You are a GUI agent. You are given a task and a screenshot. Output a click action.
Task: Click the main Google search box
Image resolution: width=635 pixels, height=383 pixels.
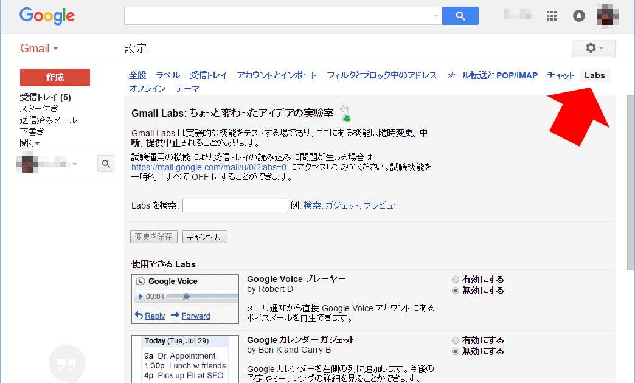point(283,16)
